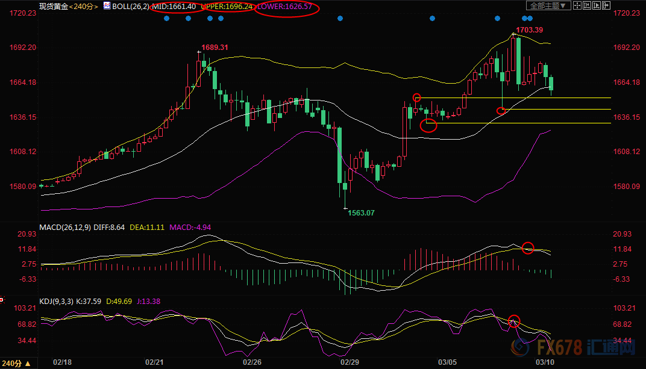Open the 全部主题 dropdown
Image resolution: width=646 pixels, height=369 pixels.
tap(548, 5)
